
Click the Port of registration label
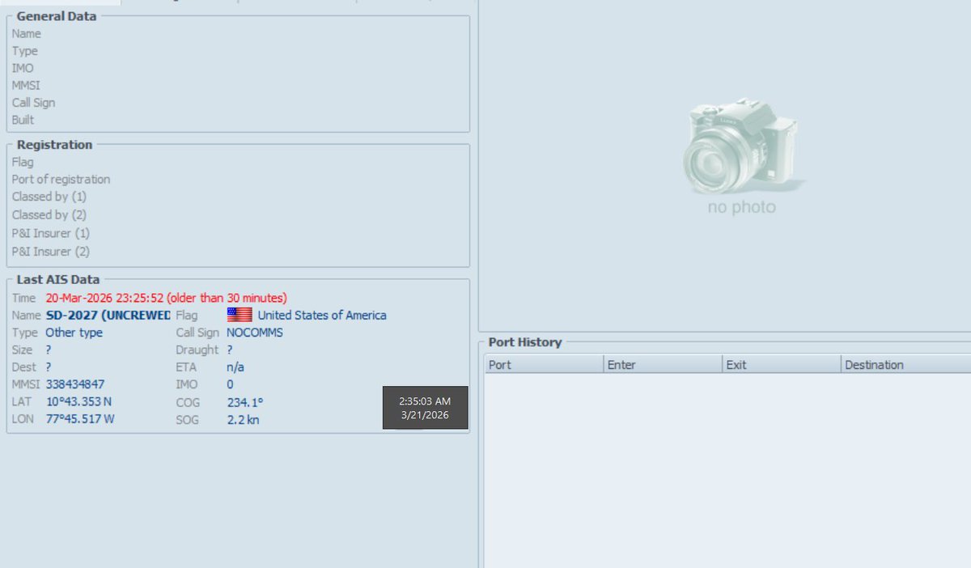click(x=61, y=180)
